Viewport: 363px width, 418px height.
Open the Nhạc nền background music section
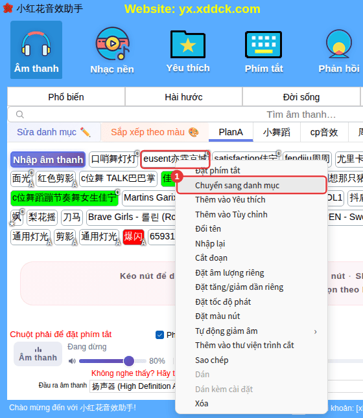[112, 50]
